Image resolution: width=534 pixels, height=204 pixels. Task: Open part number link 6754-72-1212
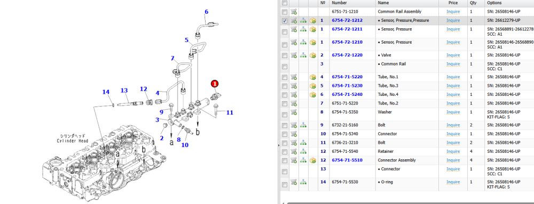click(347, 20)
